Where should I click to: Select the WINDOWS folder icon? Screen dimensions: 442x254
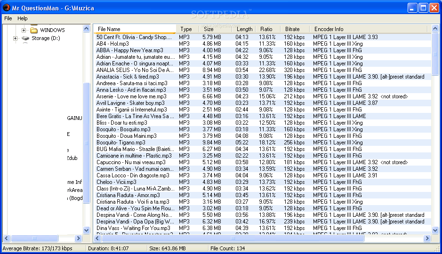tap(34, 30)
